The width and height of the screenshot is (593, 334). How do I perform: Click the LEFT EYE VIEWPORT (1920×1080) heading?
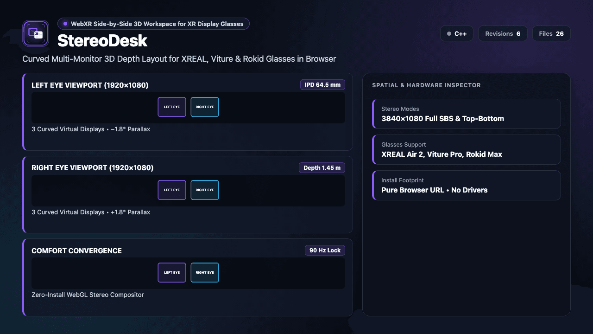pyautogui.click(x=90, y=85)
